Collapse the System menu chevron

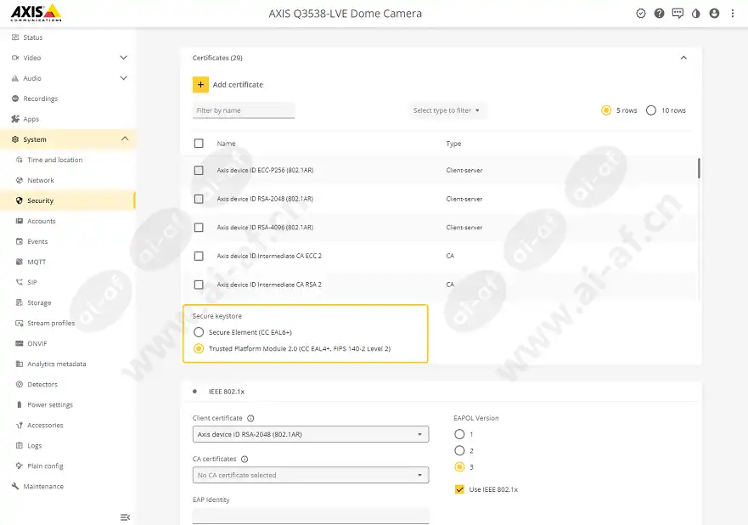coord(125,138)
